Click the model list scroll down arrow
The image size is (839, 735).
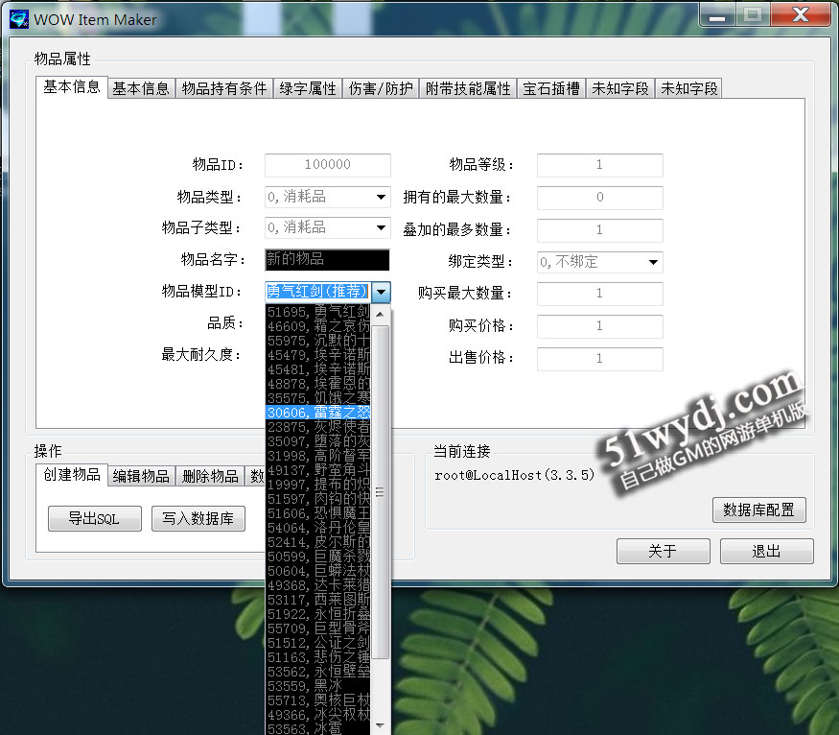coord(380,725)
